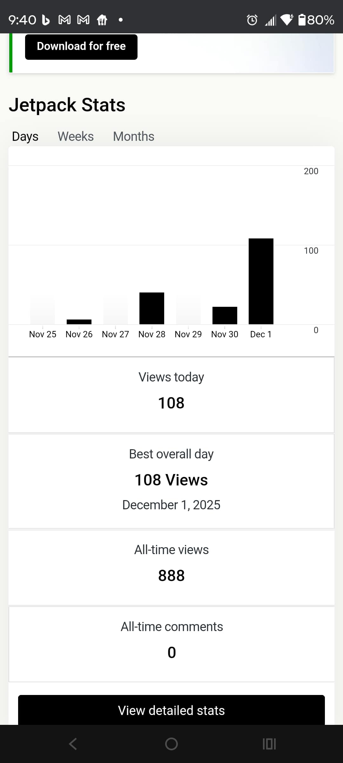343x763 pixels.
Task: Open the recent apps navigation button
Action: 269,744
